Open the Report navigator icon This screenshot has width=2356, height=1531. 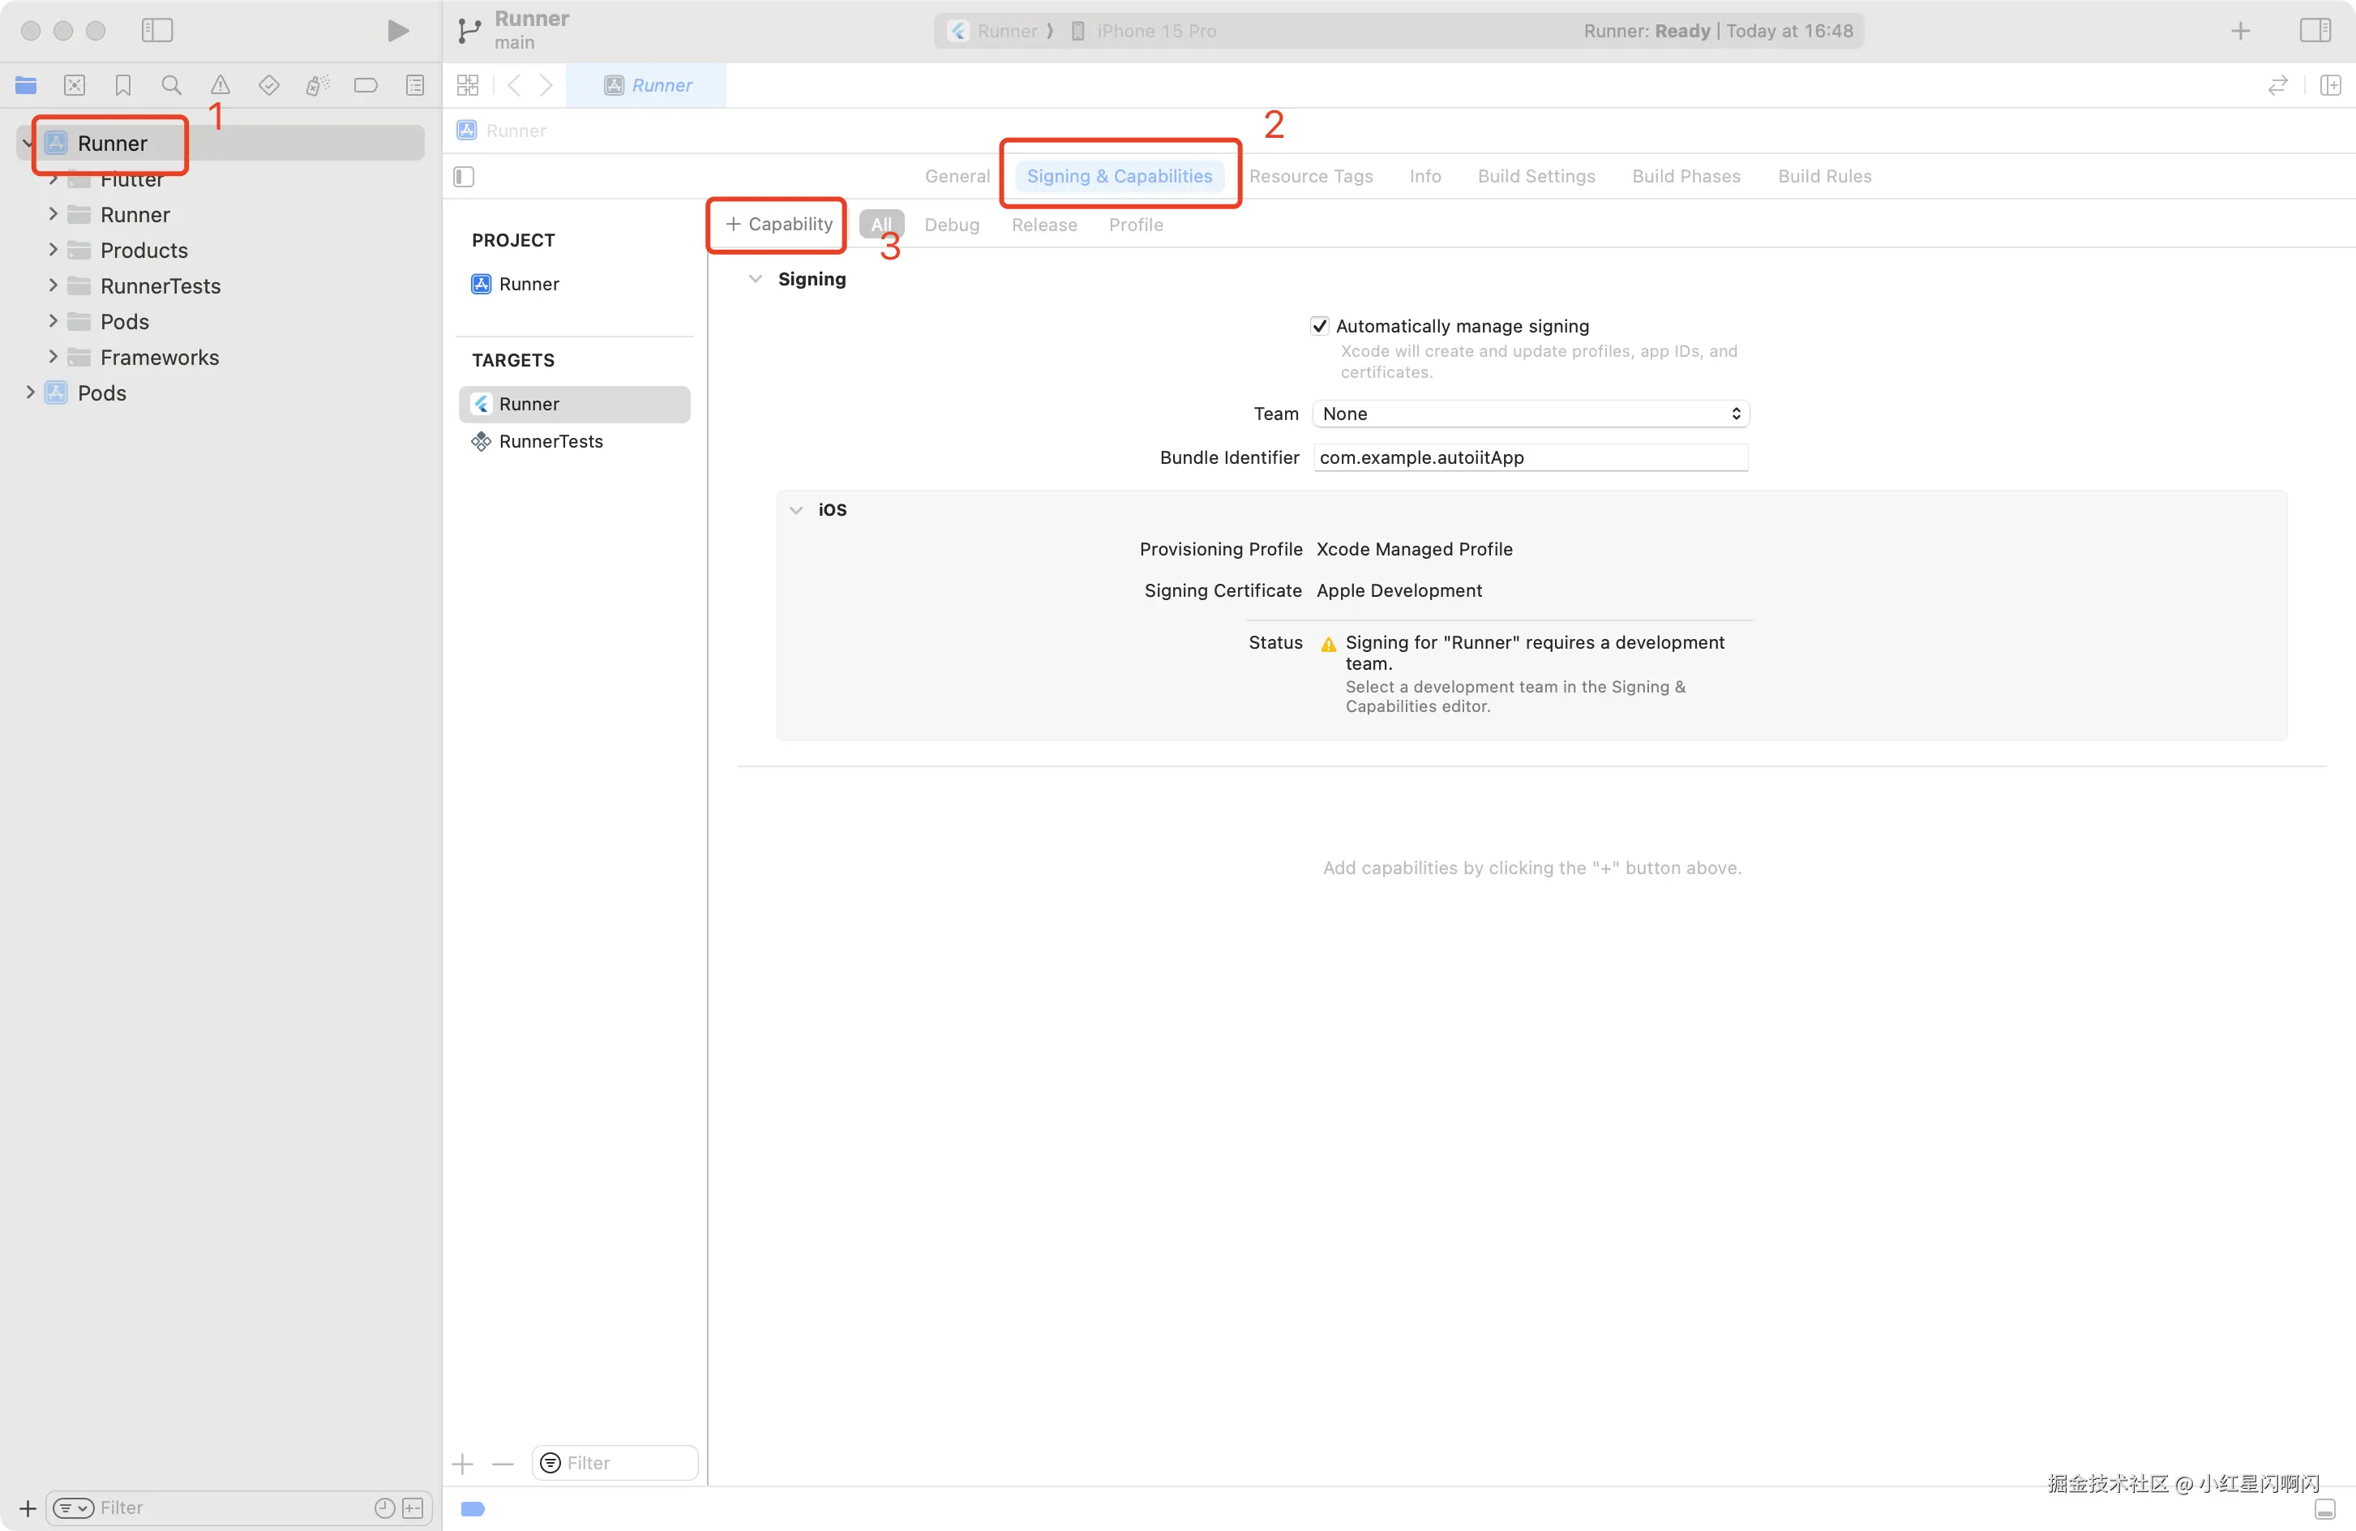(415, 85)
